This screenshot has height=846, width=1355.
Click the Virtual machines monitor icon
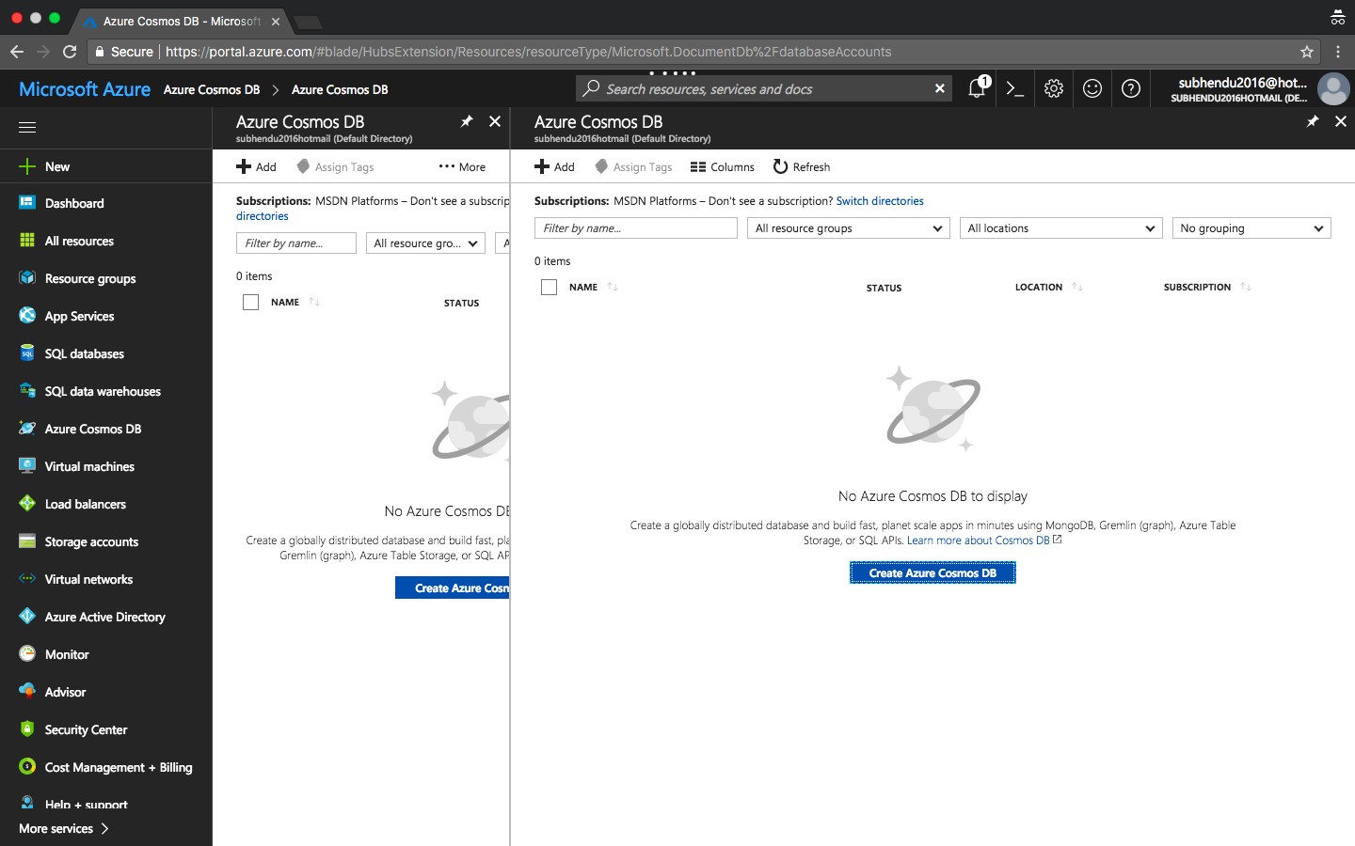click(x=27, y=466)
